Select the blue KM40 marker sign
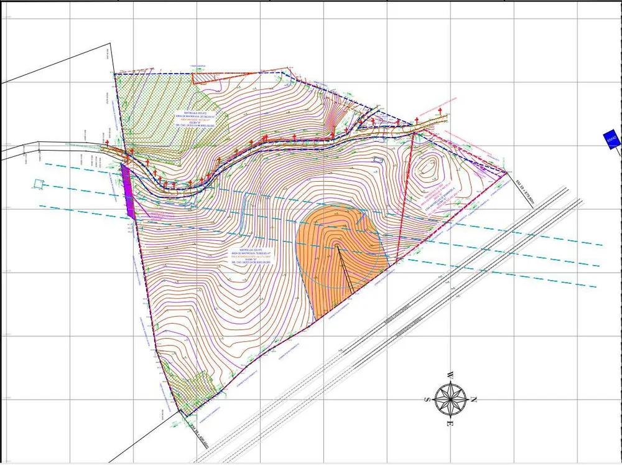 [611, 139]
